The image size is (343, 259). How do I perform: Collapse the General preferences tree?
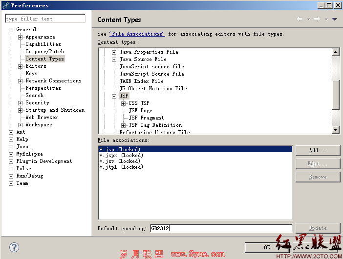11,30
